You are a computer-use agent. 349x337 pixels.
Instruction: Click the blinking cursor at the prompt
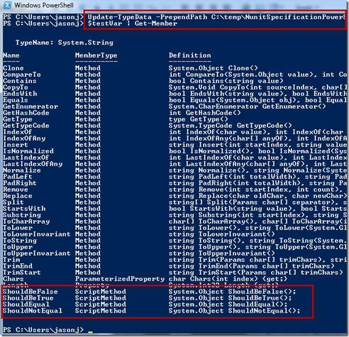90,332
